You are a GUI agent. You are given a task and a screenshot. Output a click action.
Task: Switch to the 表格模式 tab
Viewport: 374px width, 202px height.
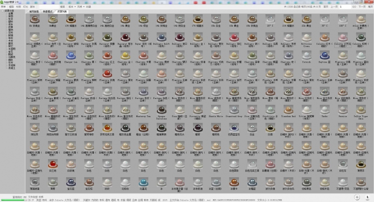(48, 11)
